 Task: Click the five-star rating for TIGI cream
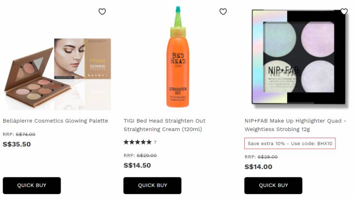click(x=138, y=143)
